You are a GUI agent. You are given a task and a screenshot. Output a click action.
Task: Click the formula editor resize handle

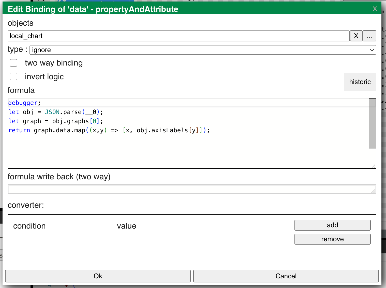373,166
